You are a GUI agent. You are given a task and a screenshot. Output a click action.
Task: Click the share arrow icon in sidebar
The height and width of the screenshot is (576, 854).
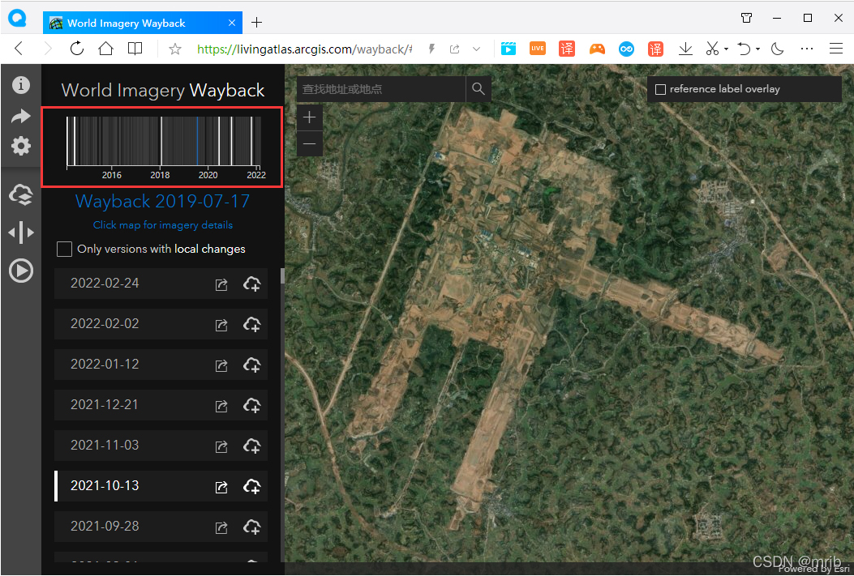21,116
